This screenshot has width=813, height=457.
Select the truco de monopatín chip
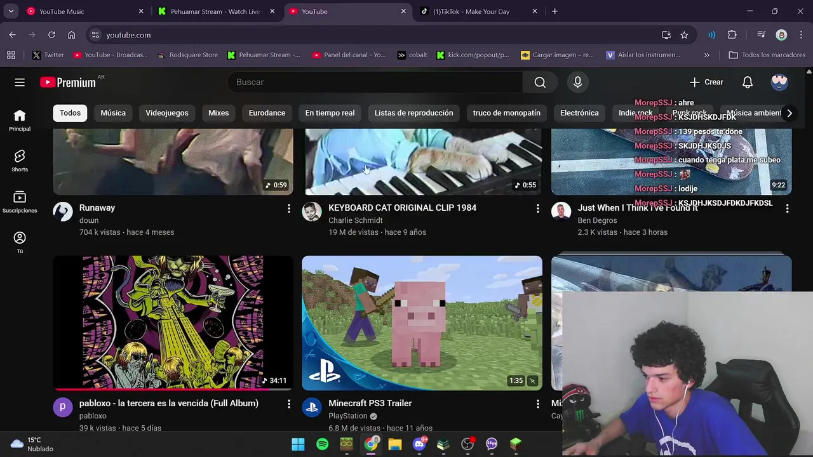point(507,113)
